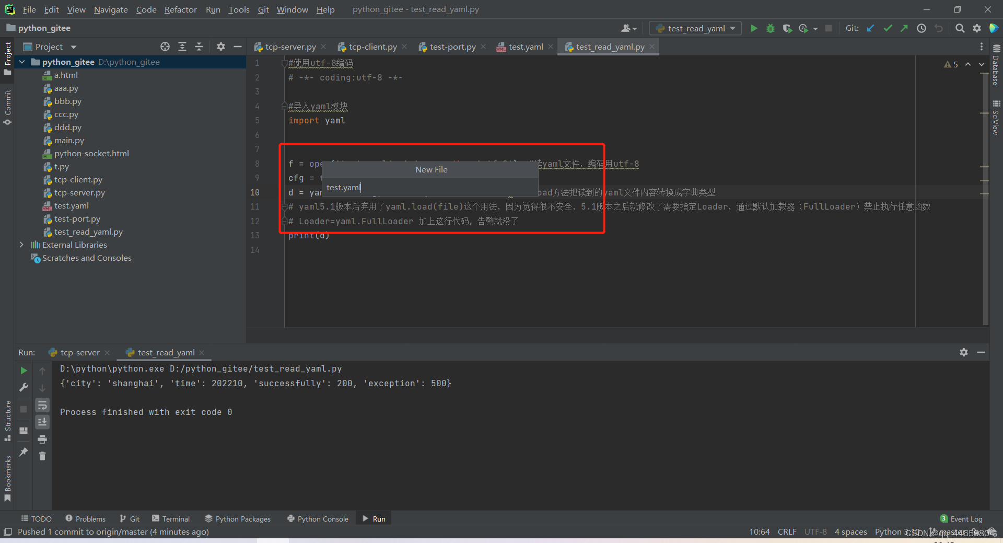Rerun the program in the Run panel
Image resolution: width=1003 pixels, height=543 pixels.
(x=23, y=371)
